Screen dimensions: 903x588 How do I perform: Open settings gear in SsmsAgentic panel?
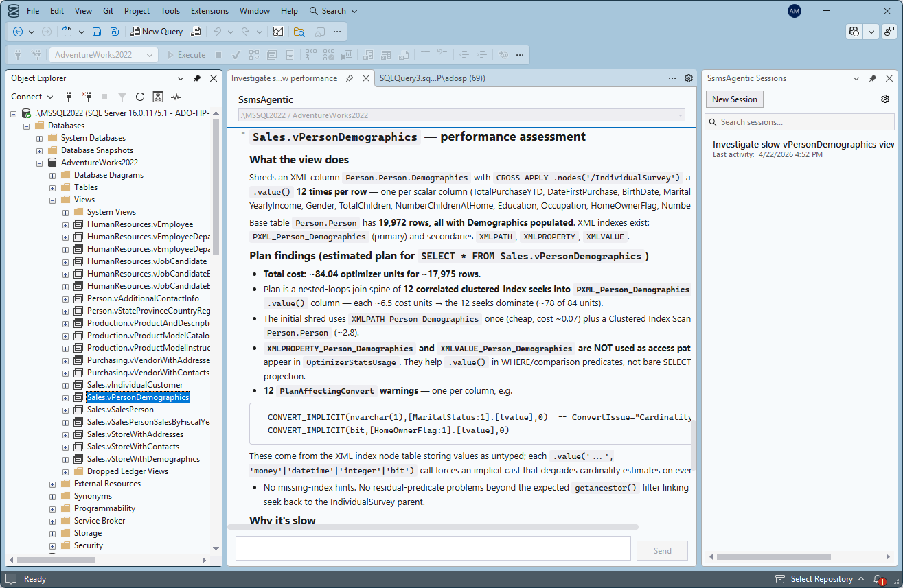pyautogui.click(x=885, y=98)
